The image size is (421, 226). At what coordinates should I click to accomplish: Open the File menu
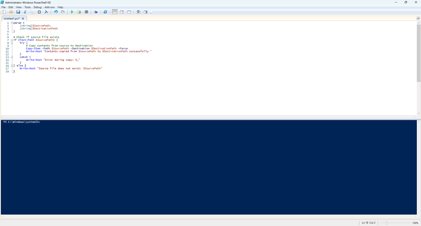click(x=3, y=7)
